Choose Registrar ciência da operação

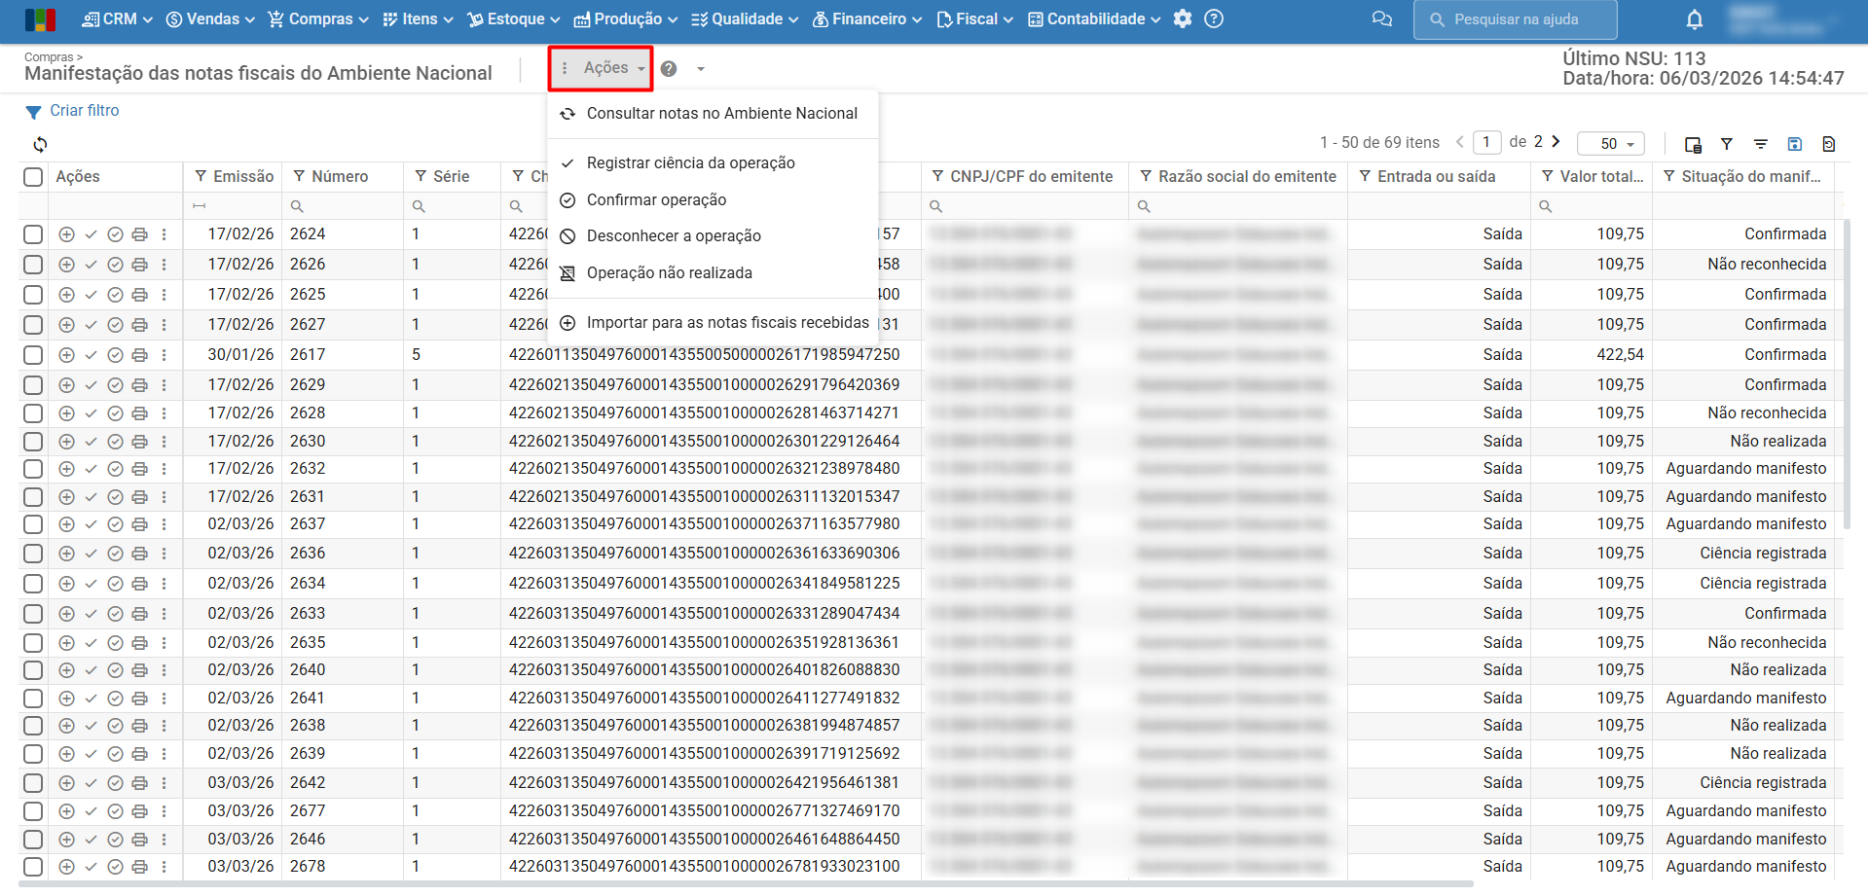pyautogui.click(x=713, y=163)
